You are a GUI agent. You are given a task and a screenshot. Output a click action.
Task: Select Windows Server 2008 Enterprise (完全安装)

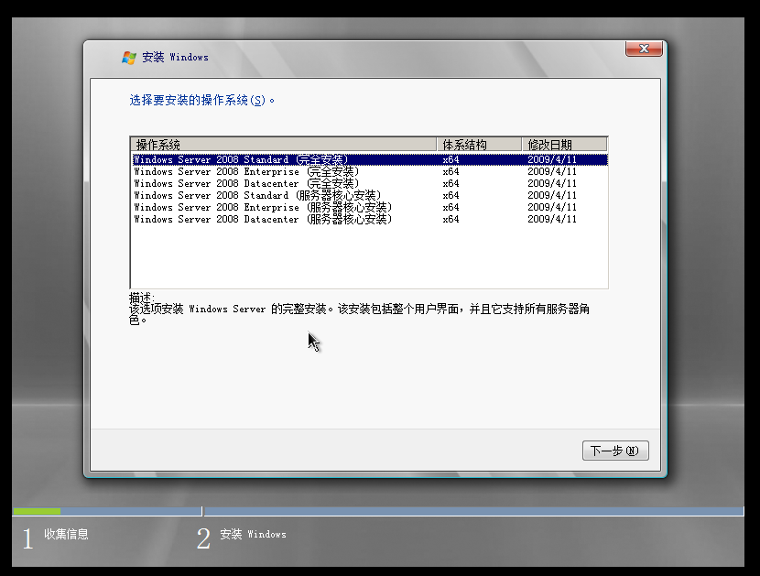(x=370, y=171)
